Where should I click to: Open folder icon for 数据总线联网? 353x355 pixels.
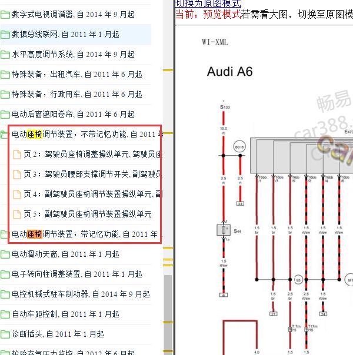tap(5, 35)
